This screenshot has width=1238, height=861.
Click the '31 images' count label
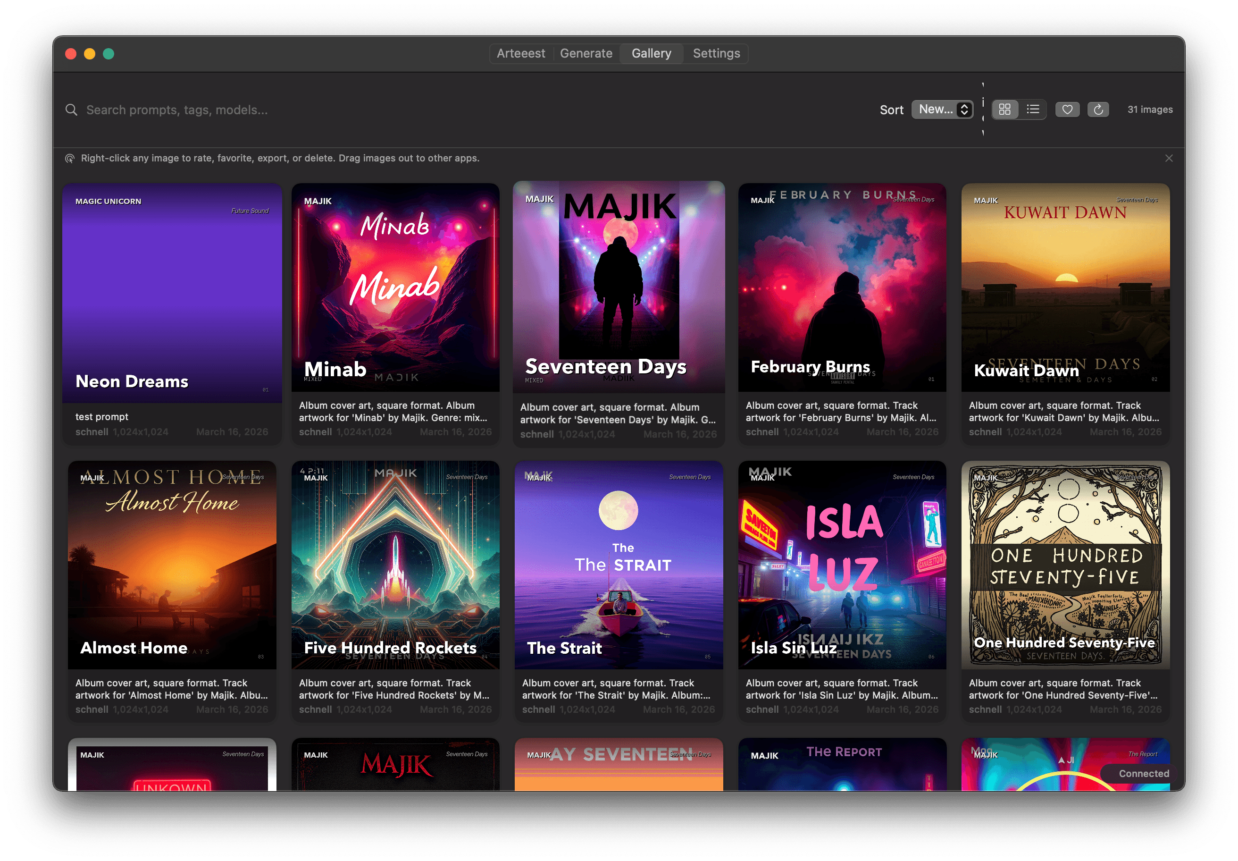click(1150, 110)
